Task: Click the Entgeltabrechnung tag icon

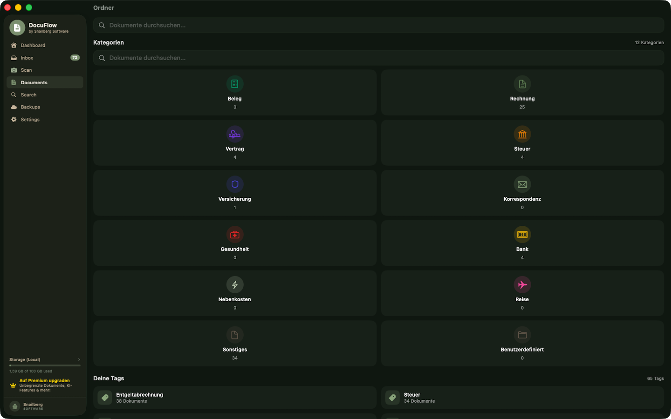Action: tap(105, 398)
